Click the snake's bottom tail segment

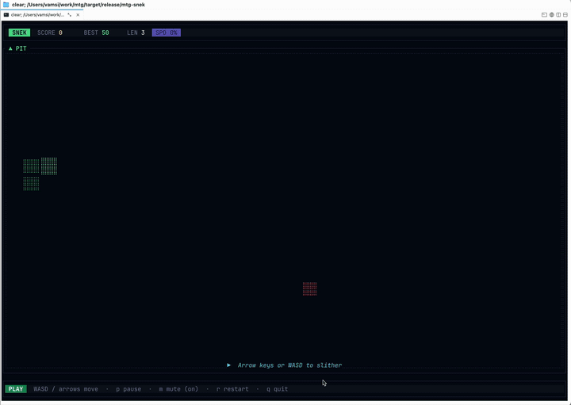coord(31,184)
